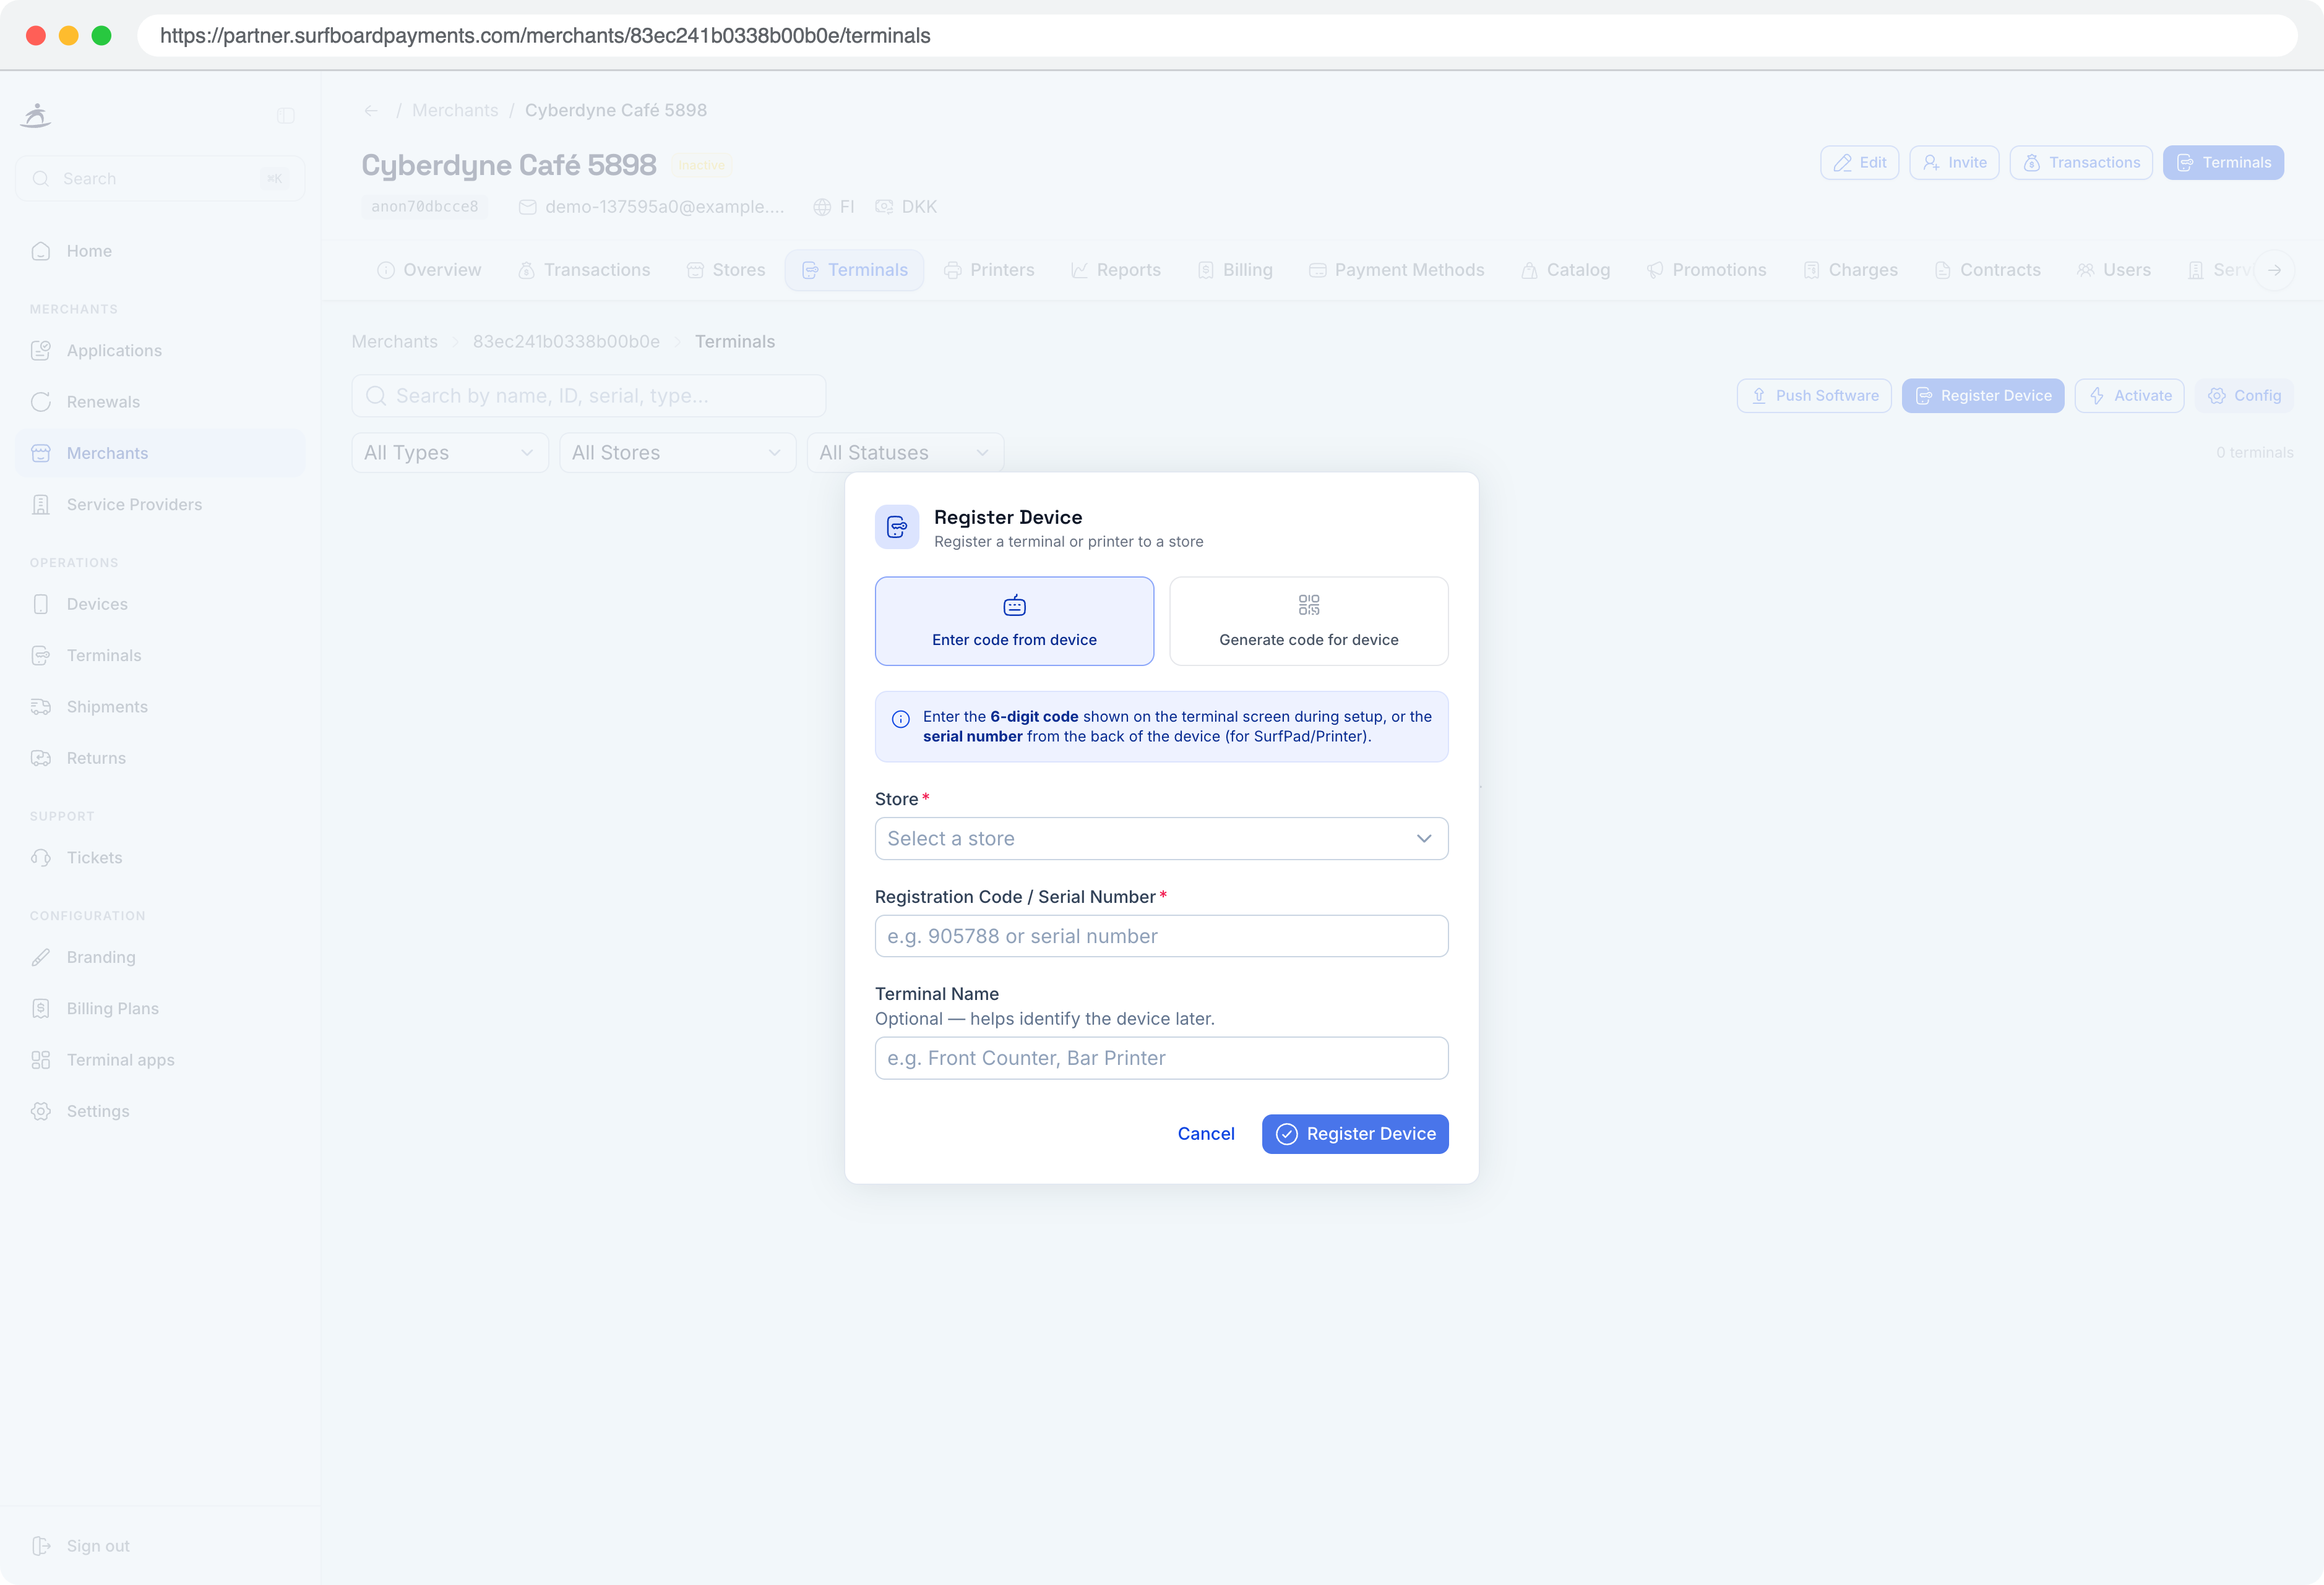
Task: Click the anon70dbcce8 ID badge
Action: [x=425, y=207]
